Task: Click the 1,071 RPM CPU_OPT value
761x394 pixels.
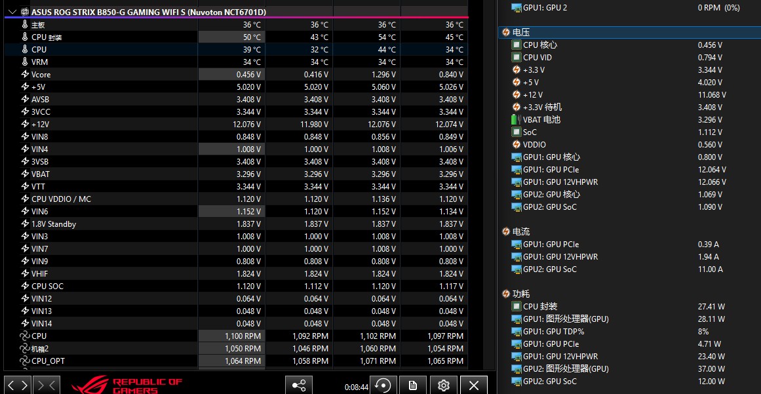Action: [x=378, y=361]
